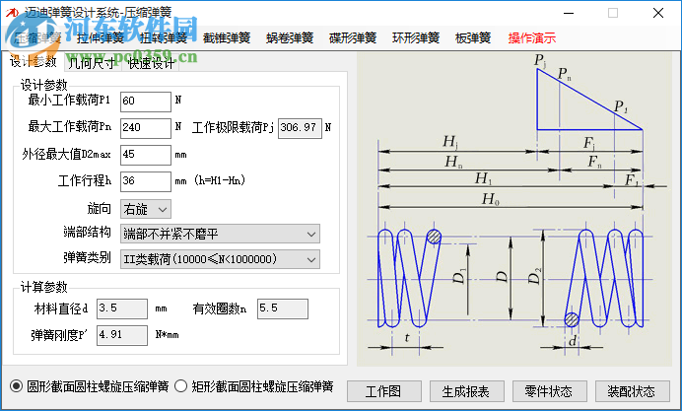The width and height of the screenshot is (682, 411).
Task: Minimize the spring design window
Action: click(x=569, y=13)
